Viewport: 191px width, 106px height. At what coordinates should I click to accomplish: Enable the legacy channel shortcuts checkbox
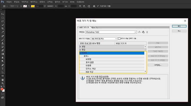(119, 39)
